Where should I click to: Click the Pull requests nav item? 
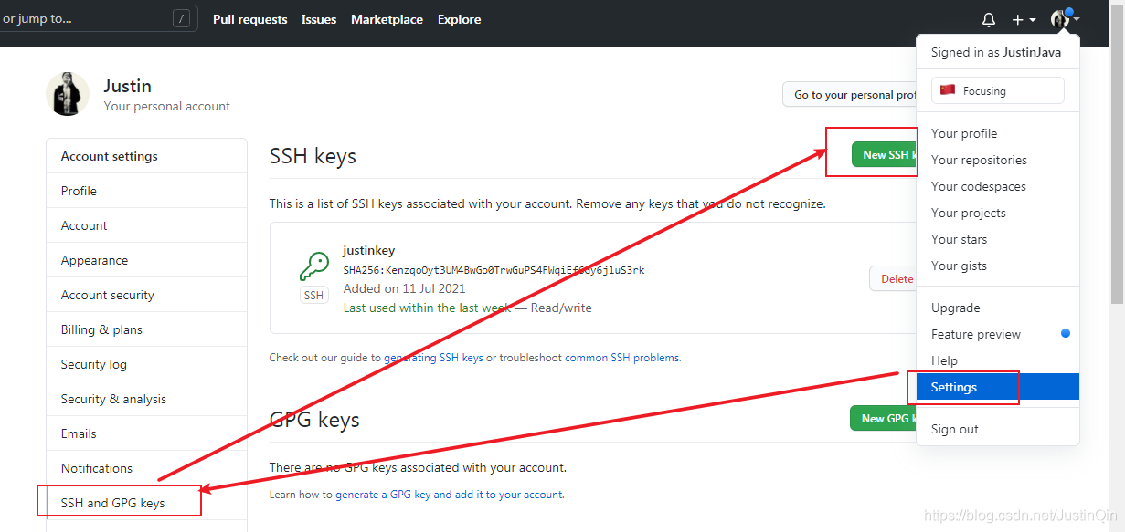point(249,19)
